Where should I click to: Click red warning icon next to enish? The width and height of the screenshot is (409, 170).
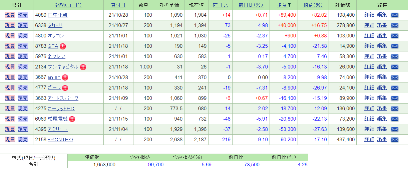65,77
